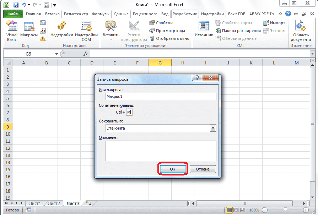
Task: Open the Foxit PDF ribbon tab
Action: coord(237,14)
